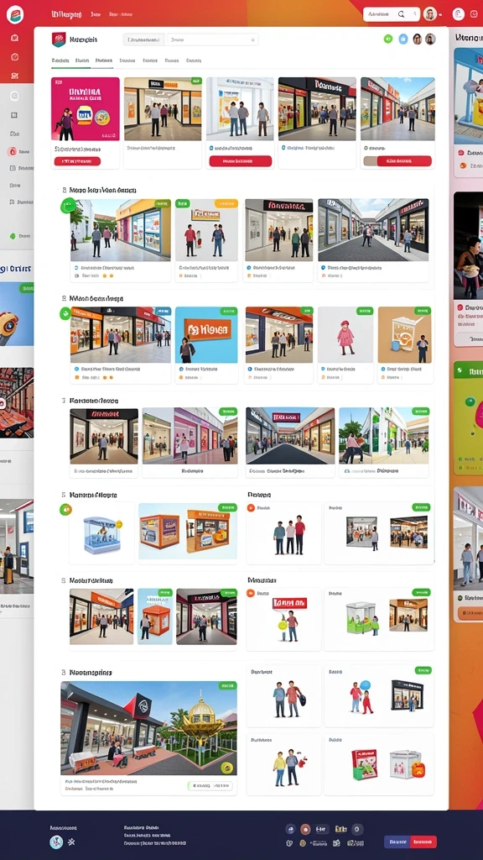The width and height of the screenshot is (483, 860).
Task: Select the blue circle icon in panel header
Action: click(x=403, y=39)
